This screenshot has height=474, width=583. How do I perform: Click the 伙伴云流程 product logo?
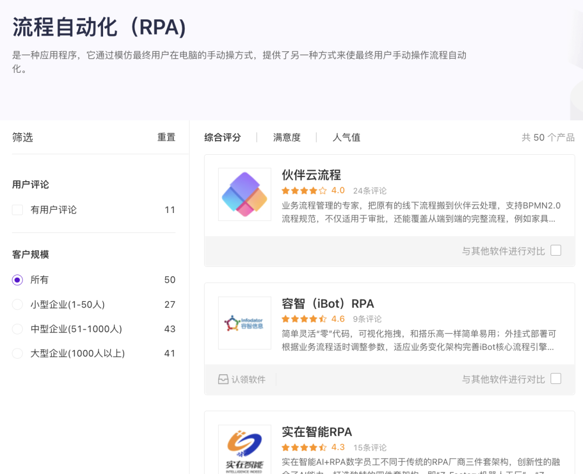(245, 194)
